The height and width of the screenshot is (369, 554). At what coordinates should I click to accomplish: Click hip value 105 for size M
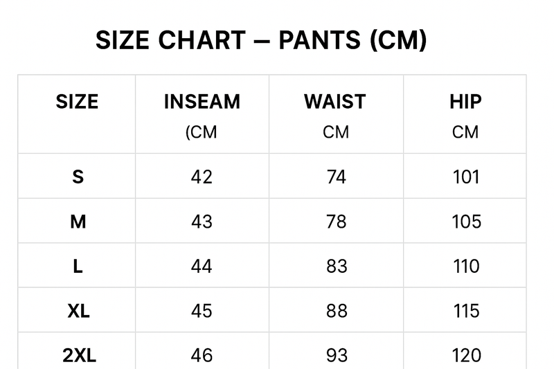coord(466,222)
